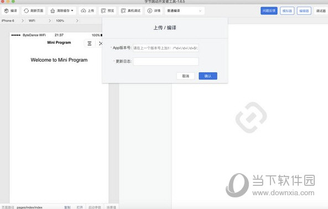The height and width of the screenshot is (209, 328).
Task: Click the 预览 preview icon
Action: pyautogui.click(x=103, y=10)
